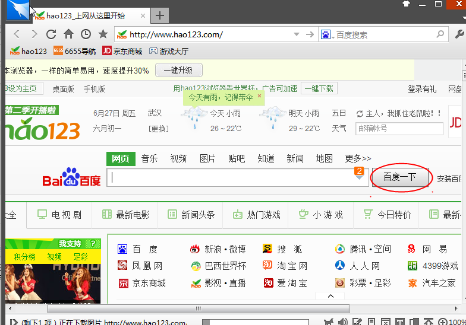Click the browser logo in top-left corner
466x325 pixels.
pos(18,10)
